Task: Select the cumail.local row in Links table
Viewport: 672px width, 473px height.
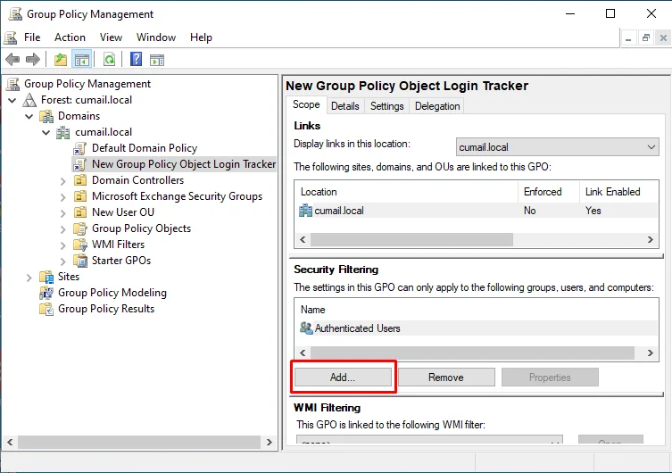Action: pos(477,211)
